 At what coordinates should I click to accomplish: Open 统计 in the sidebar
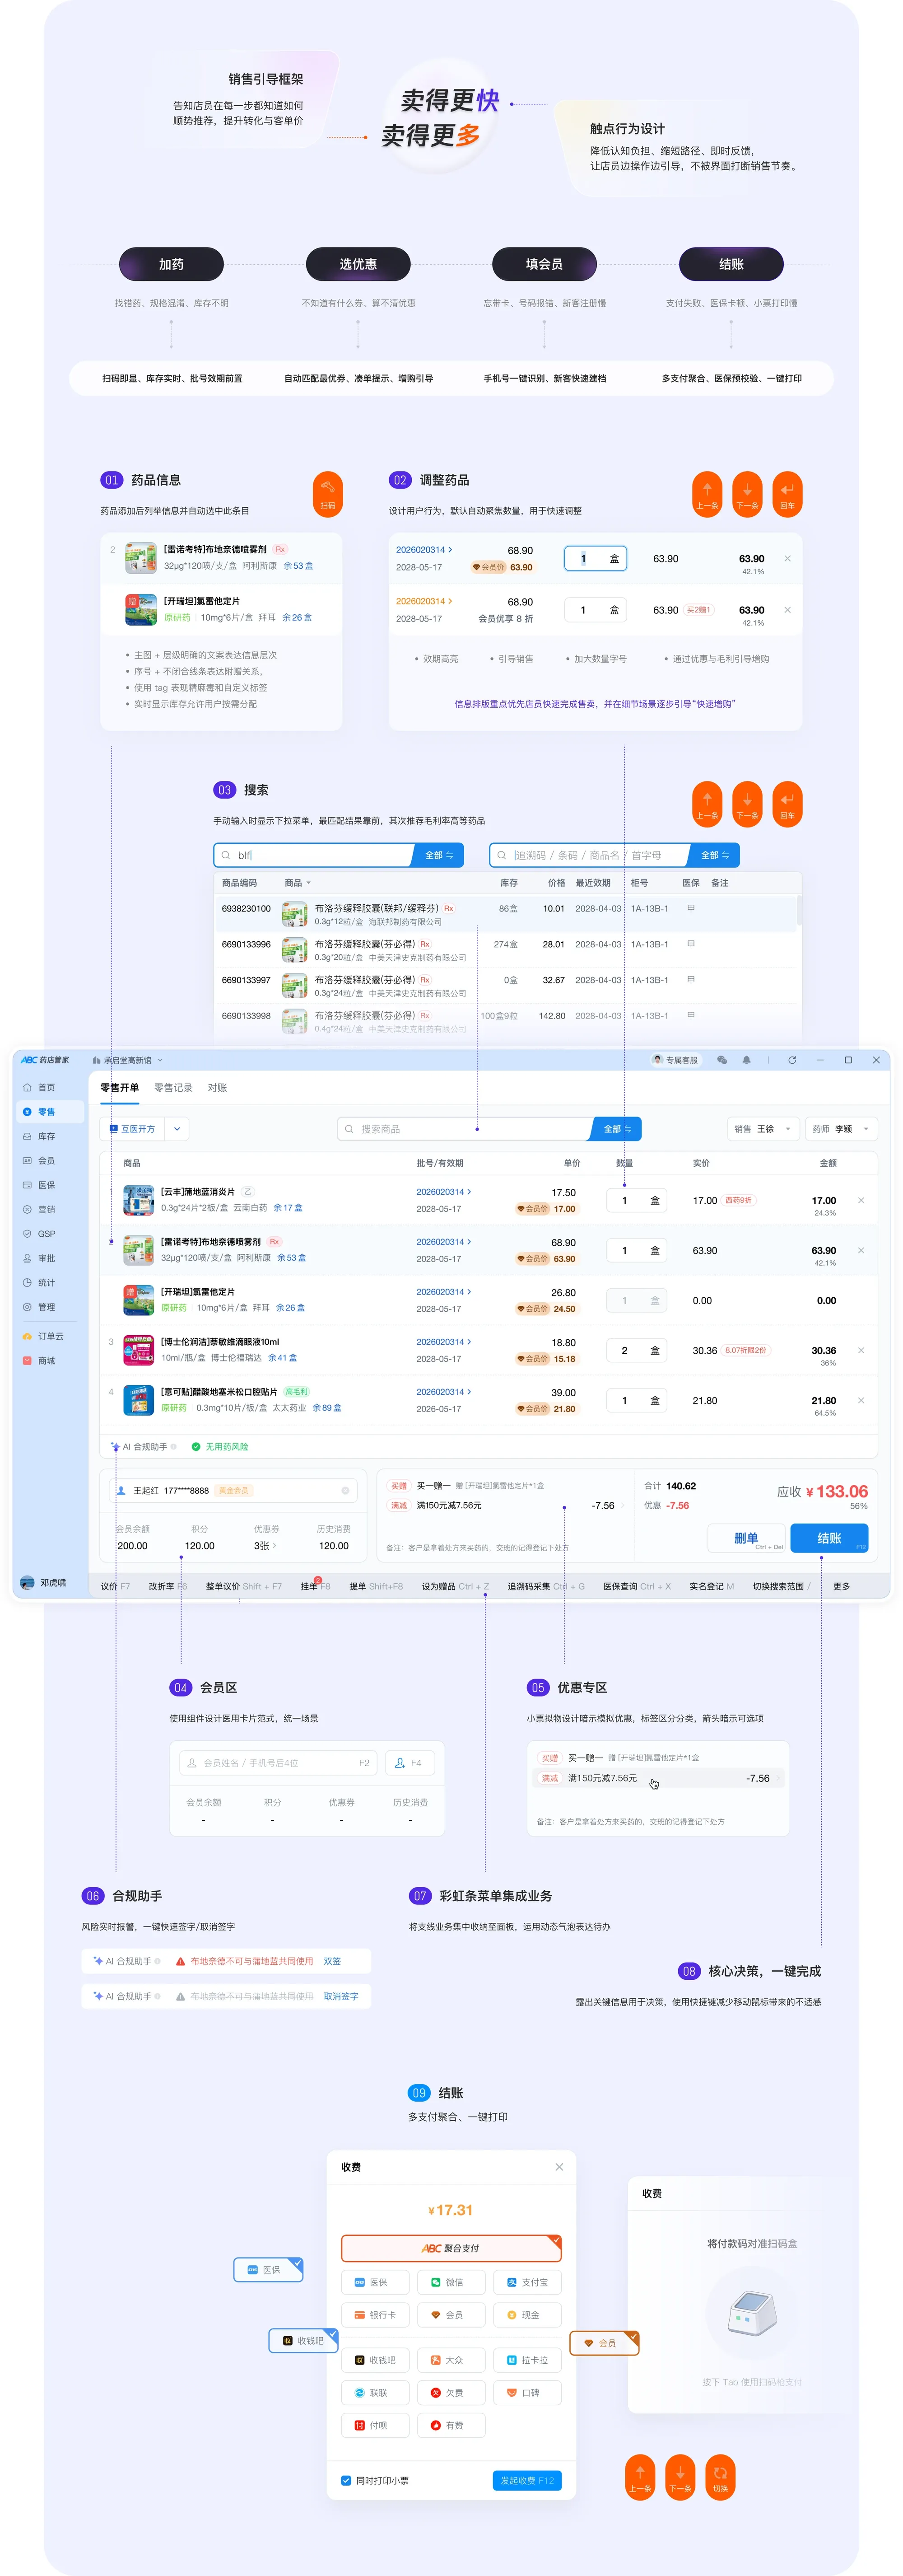click(x=39, y=1282)
